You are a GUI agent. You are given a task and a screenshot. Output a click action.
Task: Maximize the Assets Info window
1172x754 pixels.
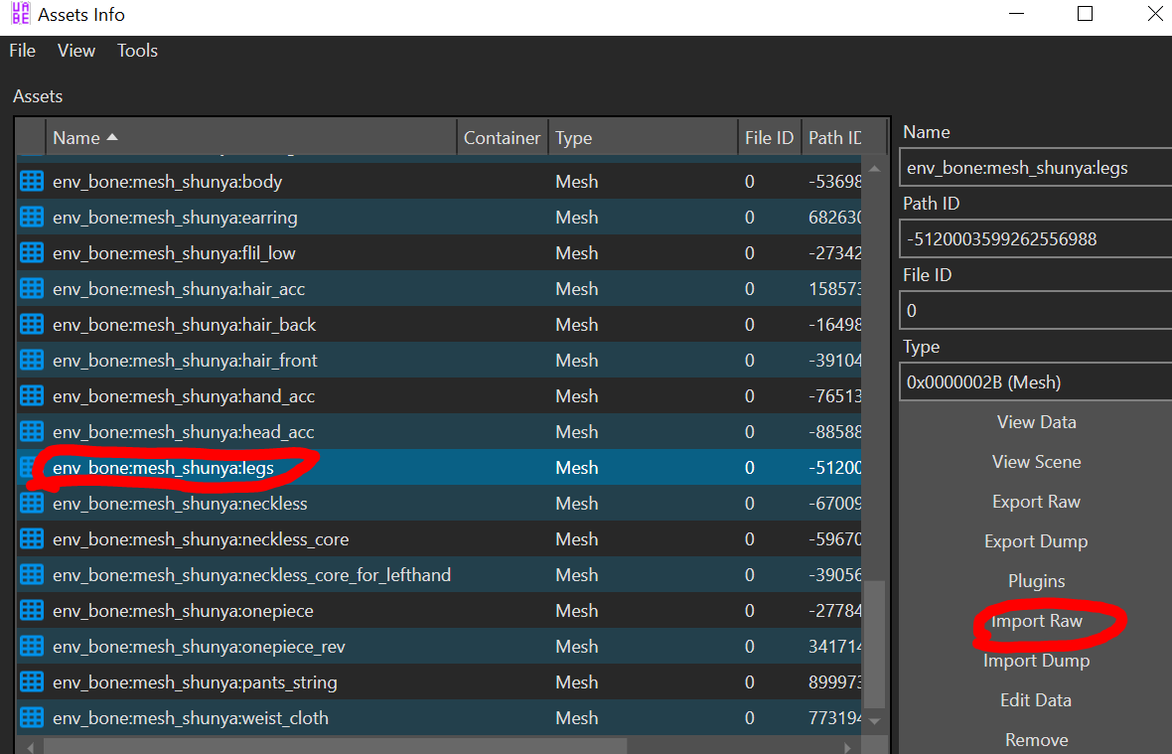click(1086, 14)
